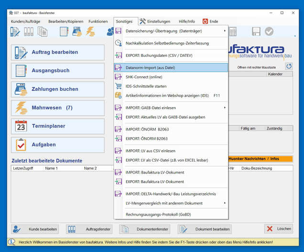Click the gray checkmark icon in the toolbar
This screenshot has width=304, height=252.
tap(269, 32)
